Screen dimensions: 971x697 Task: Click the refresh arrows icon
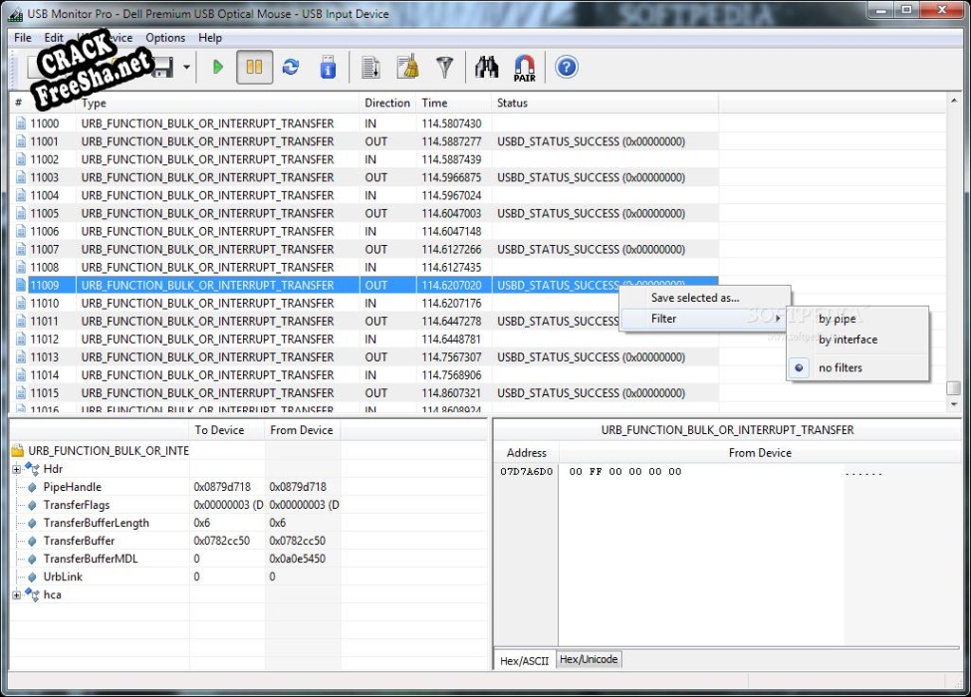point(290,68)
